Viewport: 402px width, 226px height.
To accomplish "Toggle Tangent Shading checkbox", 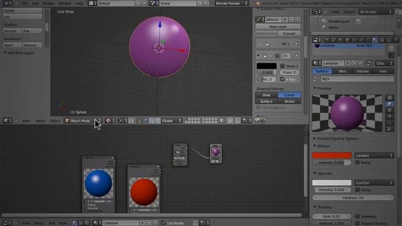I will 357,223.
